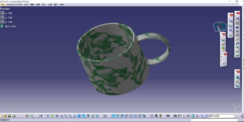244x122 pixels.
Task: Select the Pan view tool
Action: click(57, 116)
